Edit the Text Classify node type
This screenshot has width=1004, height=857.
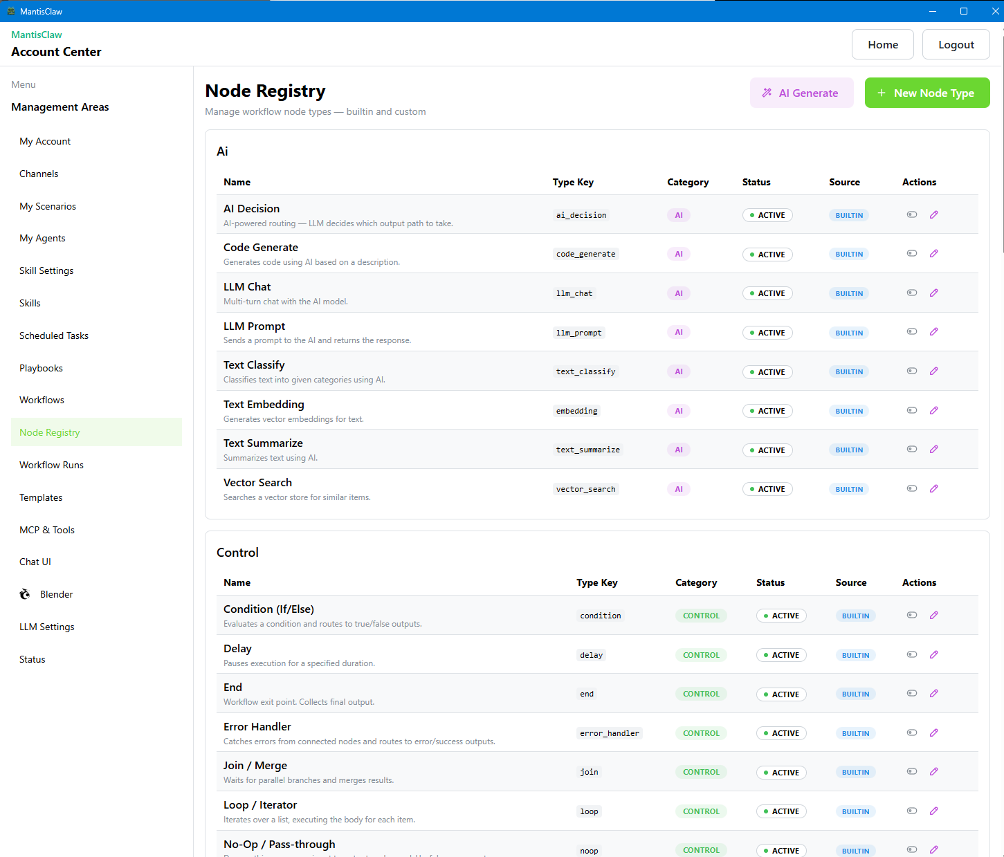934,371
